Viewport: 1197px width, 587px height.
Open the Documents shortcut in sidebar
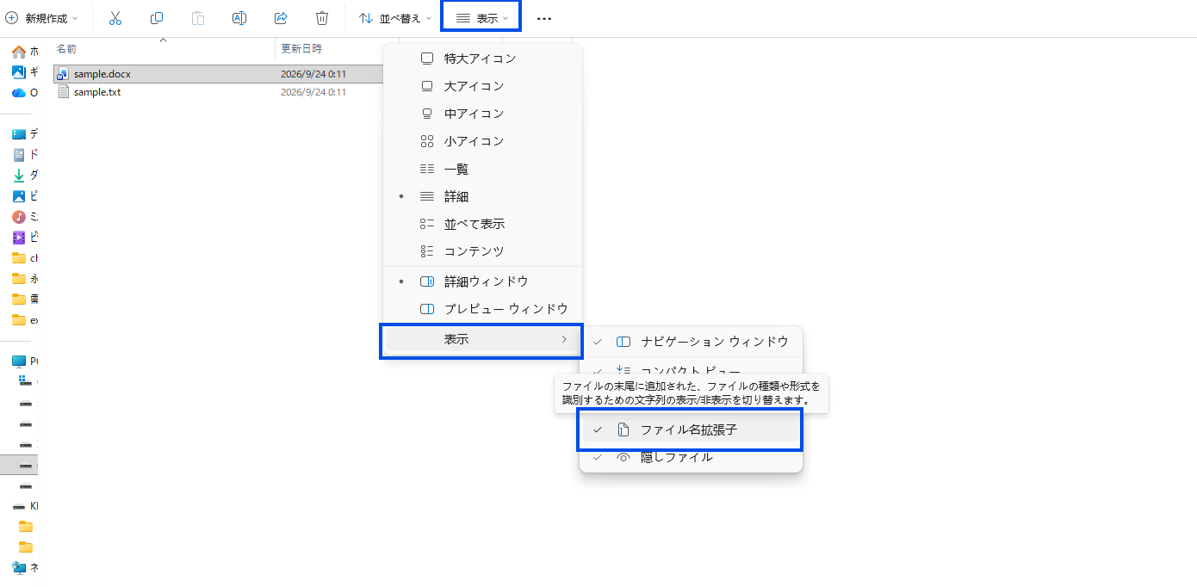tap(24, 155)
